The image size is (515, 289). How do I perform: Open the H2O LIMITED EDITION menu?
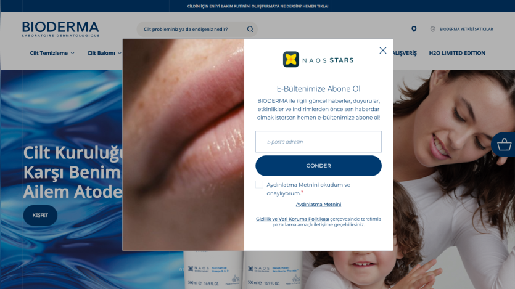(457, 53)
